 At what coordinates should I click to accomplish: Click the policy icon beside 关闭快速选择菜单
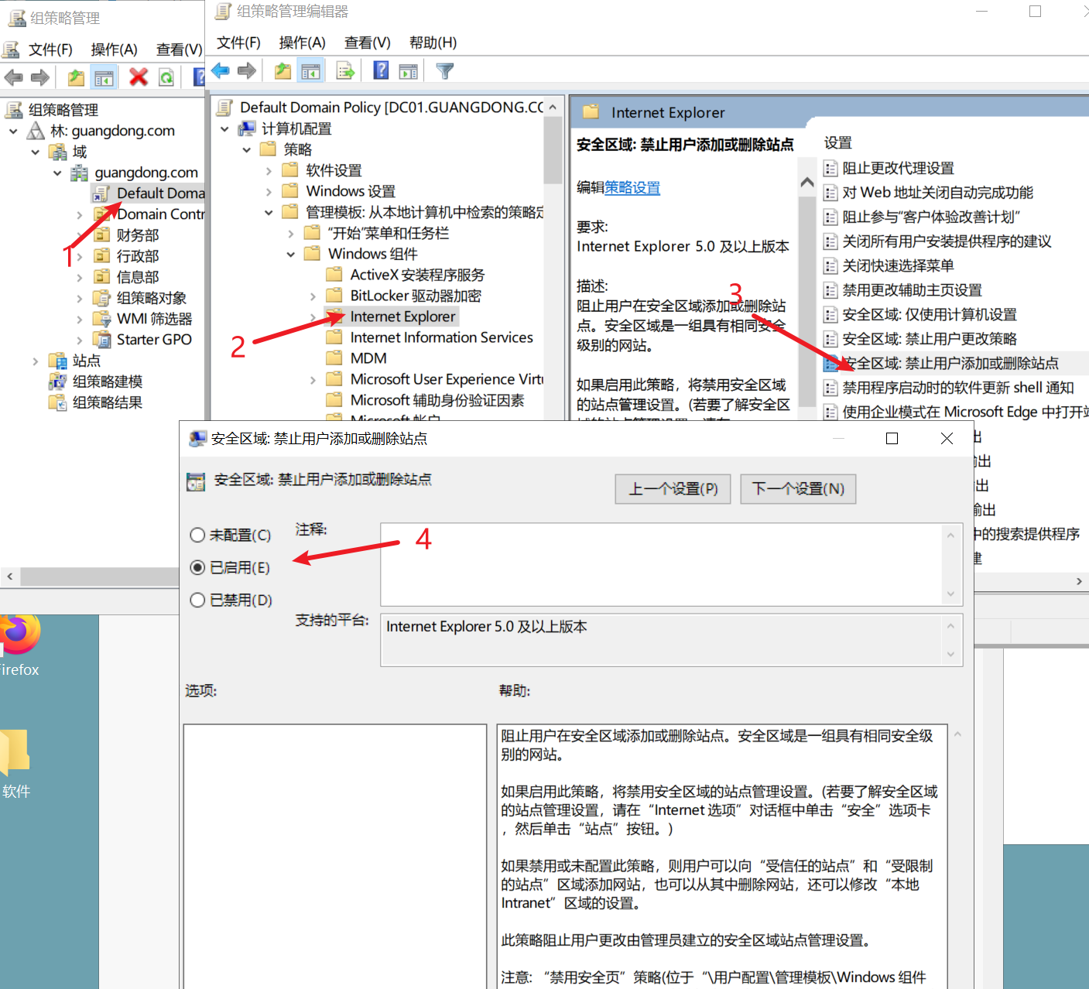click(x=830, y=266)
